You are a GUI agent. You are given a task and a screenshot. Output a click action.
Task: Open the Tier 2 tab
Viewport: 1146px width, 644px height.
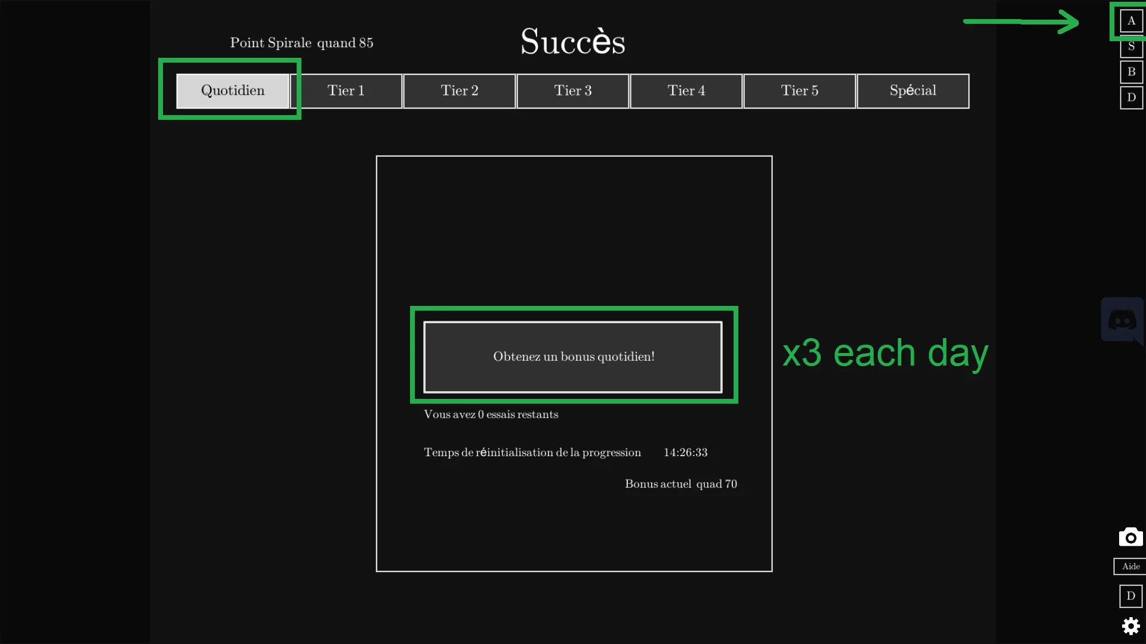(x=460, y=91)
